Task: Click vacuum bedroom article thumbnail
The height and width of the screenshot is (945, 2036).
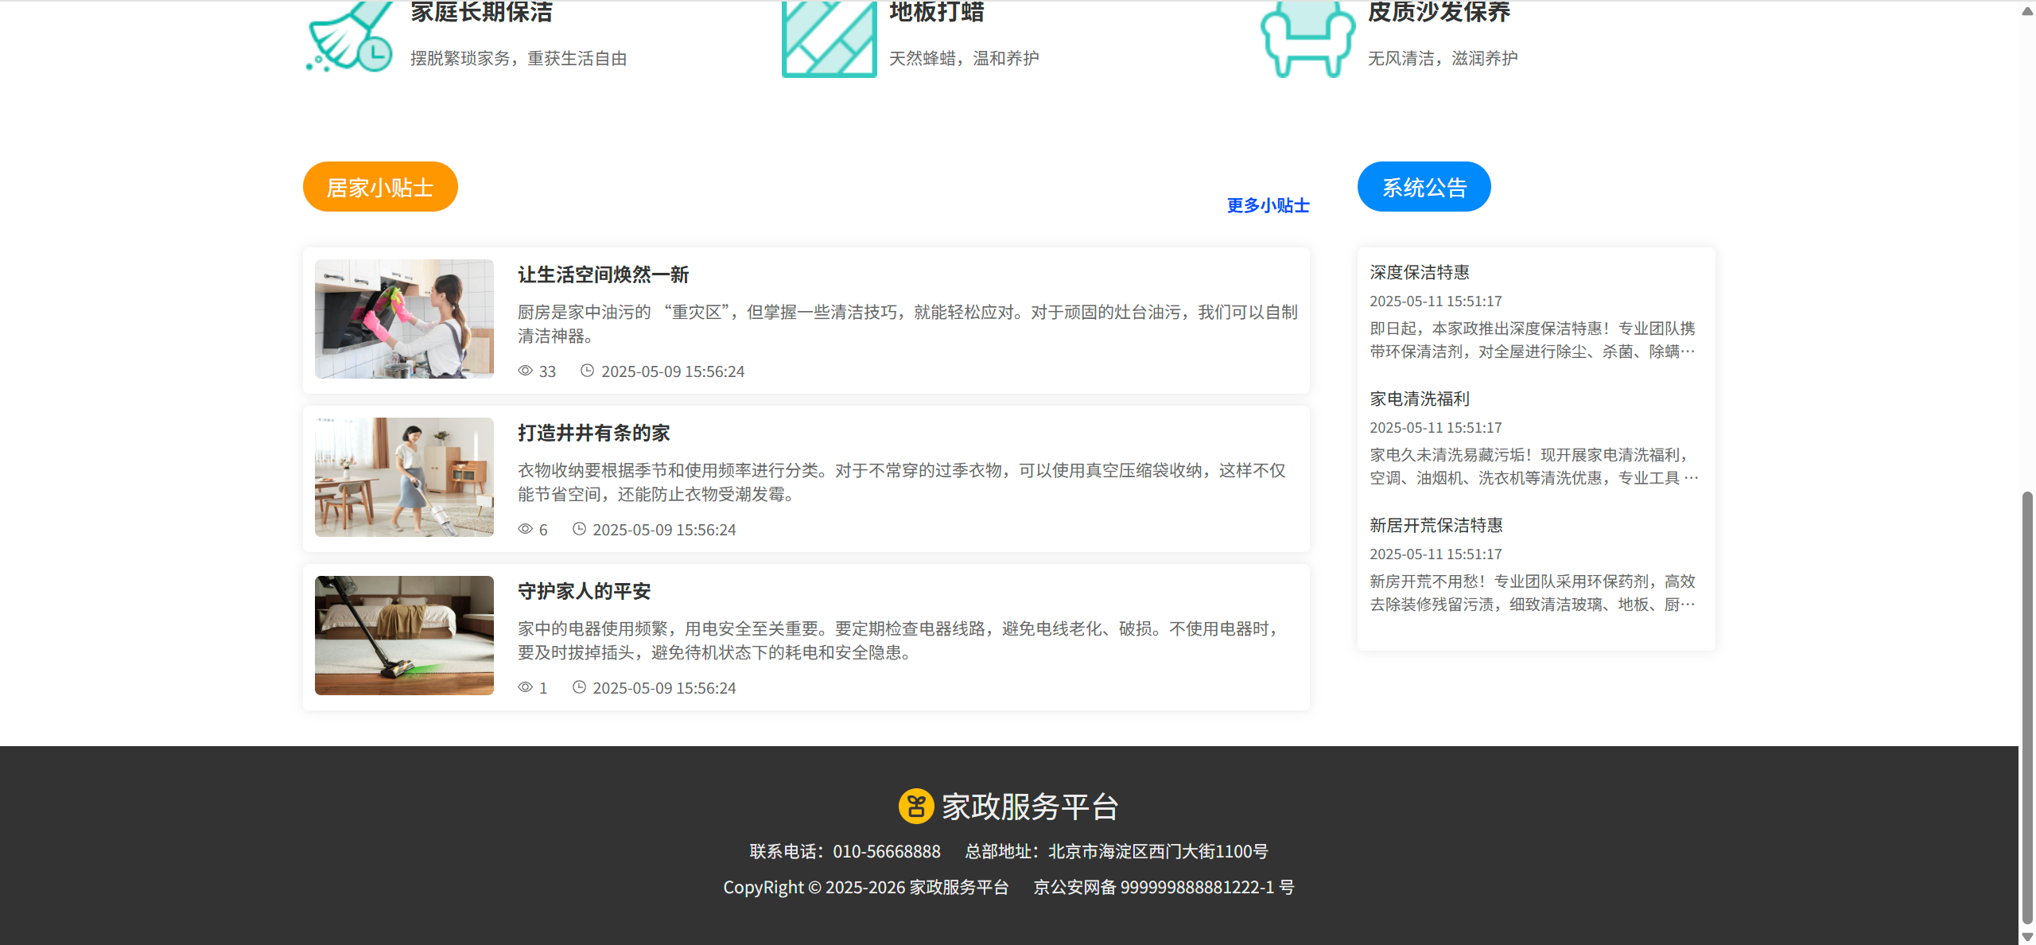Action: (404, 635)
